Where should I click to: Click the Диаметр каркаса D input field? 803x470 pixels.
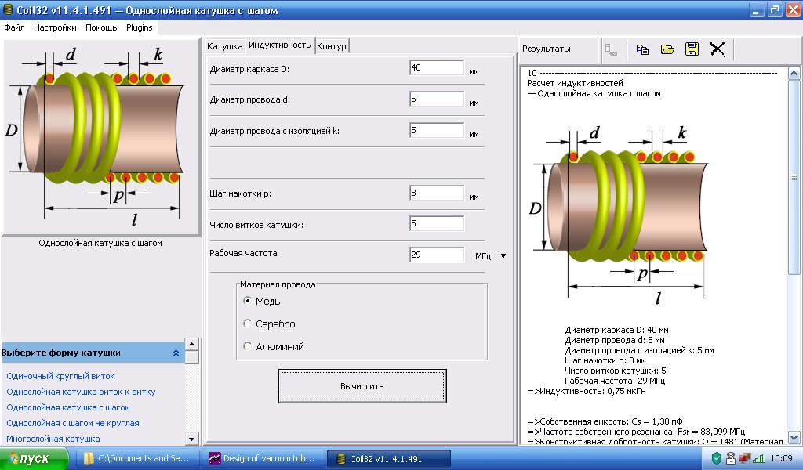(436, 68)
